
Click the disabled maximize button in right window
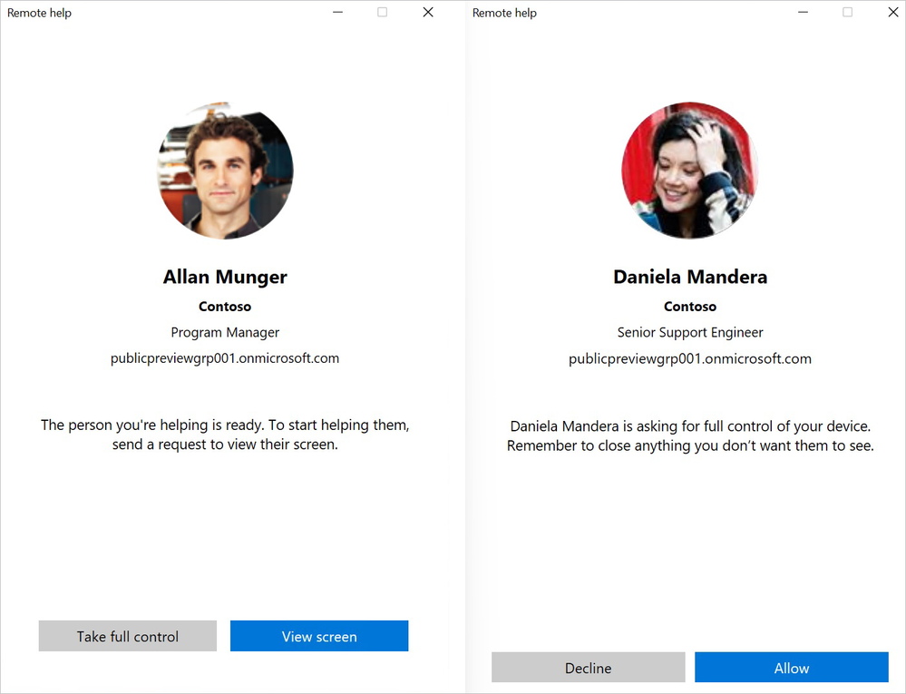click(848, 12)
